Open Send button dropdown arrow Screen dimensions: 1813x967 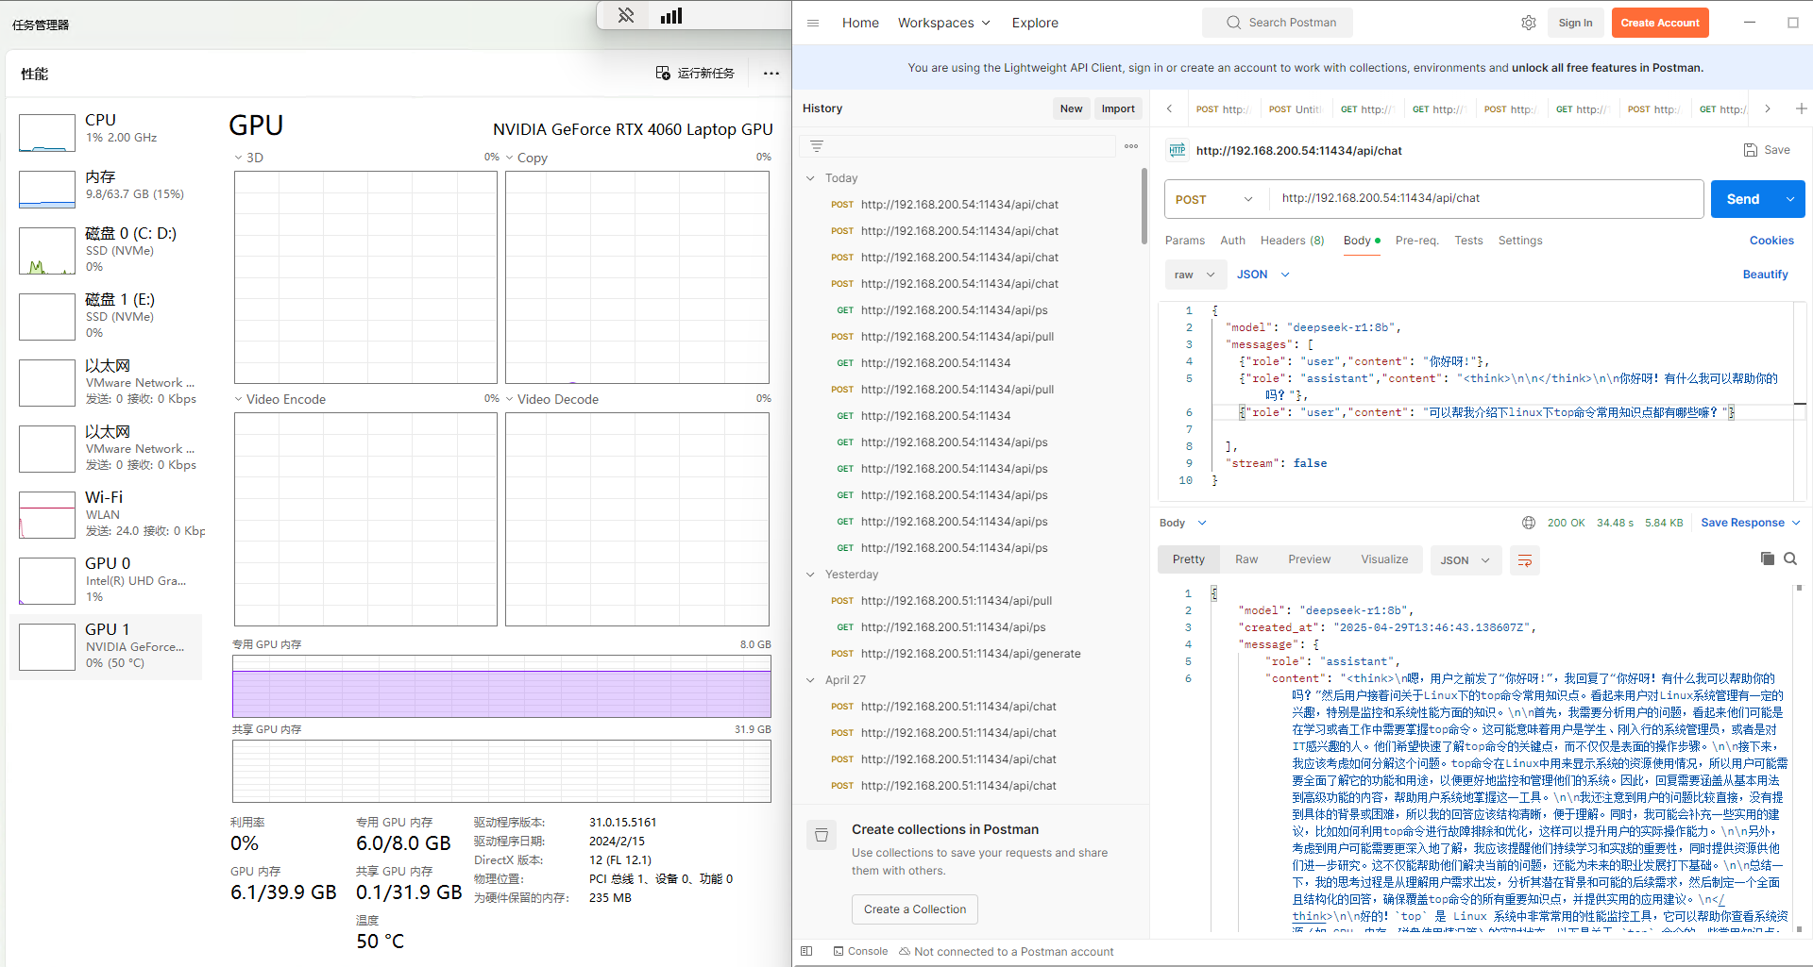pos(1790,199)
